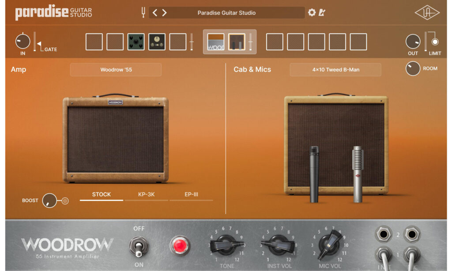This screenshot has width=452, height=271.
Task: Click the ribbon microphone on the right
Action: pos(358,174)
